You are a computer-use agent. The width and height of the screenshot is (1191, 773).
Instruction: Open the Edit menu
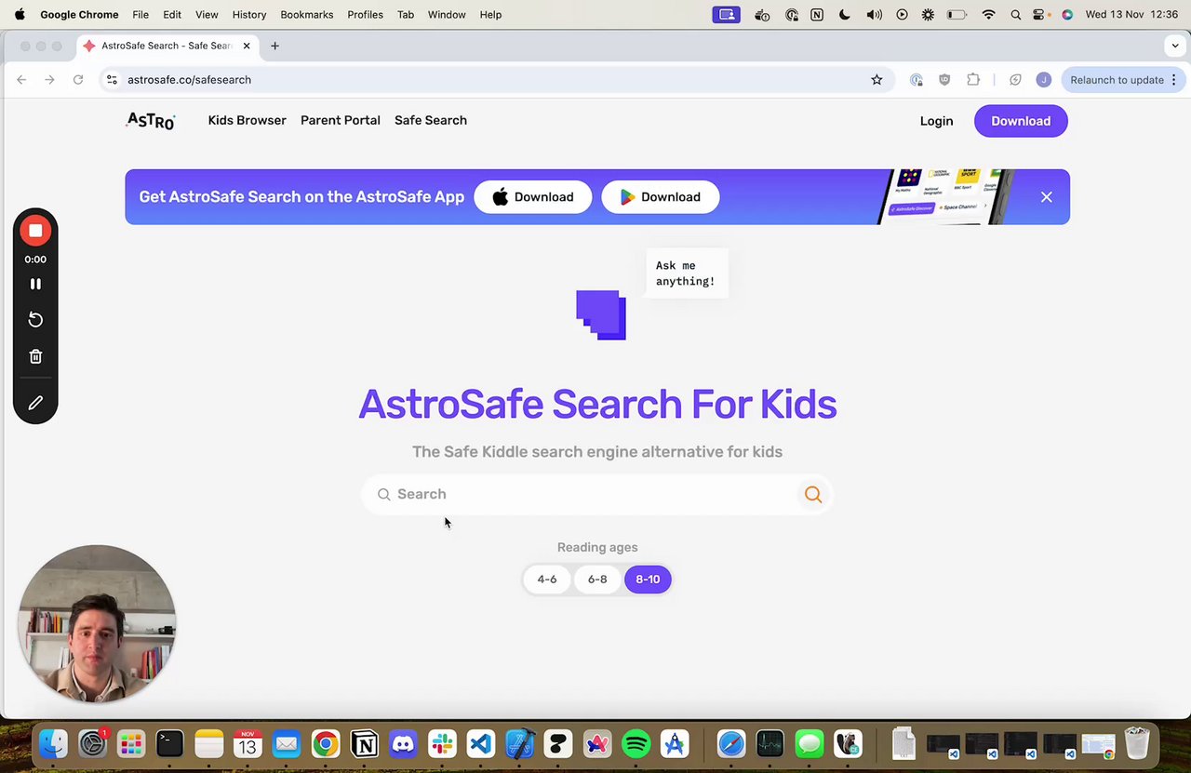tap(172, 15)
